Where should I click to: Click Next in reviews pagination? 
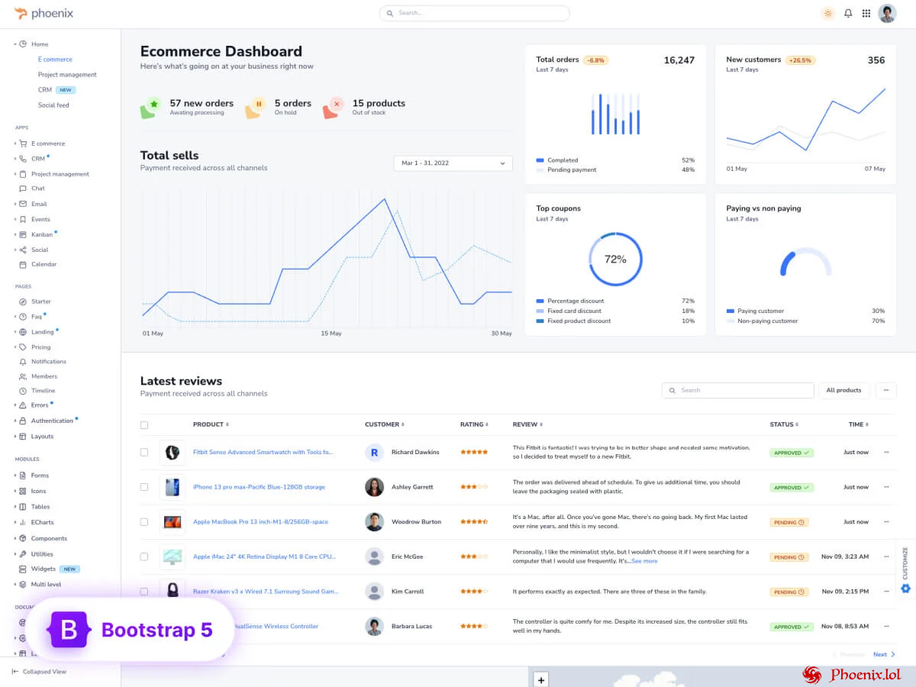click(x=883, y=654)
